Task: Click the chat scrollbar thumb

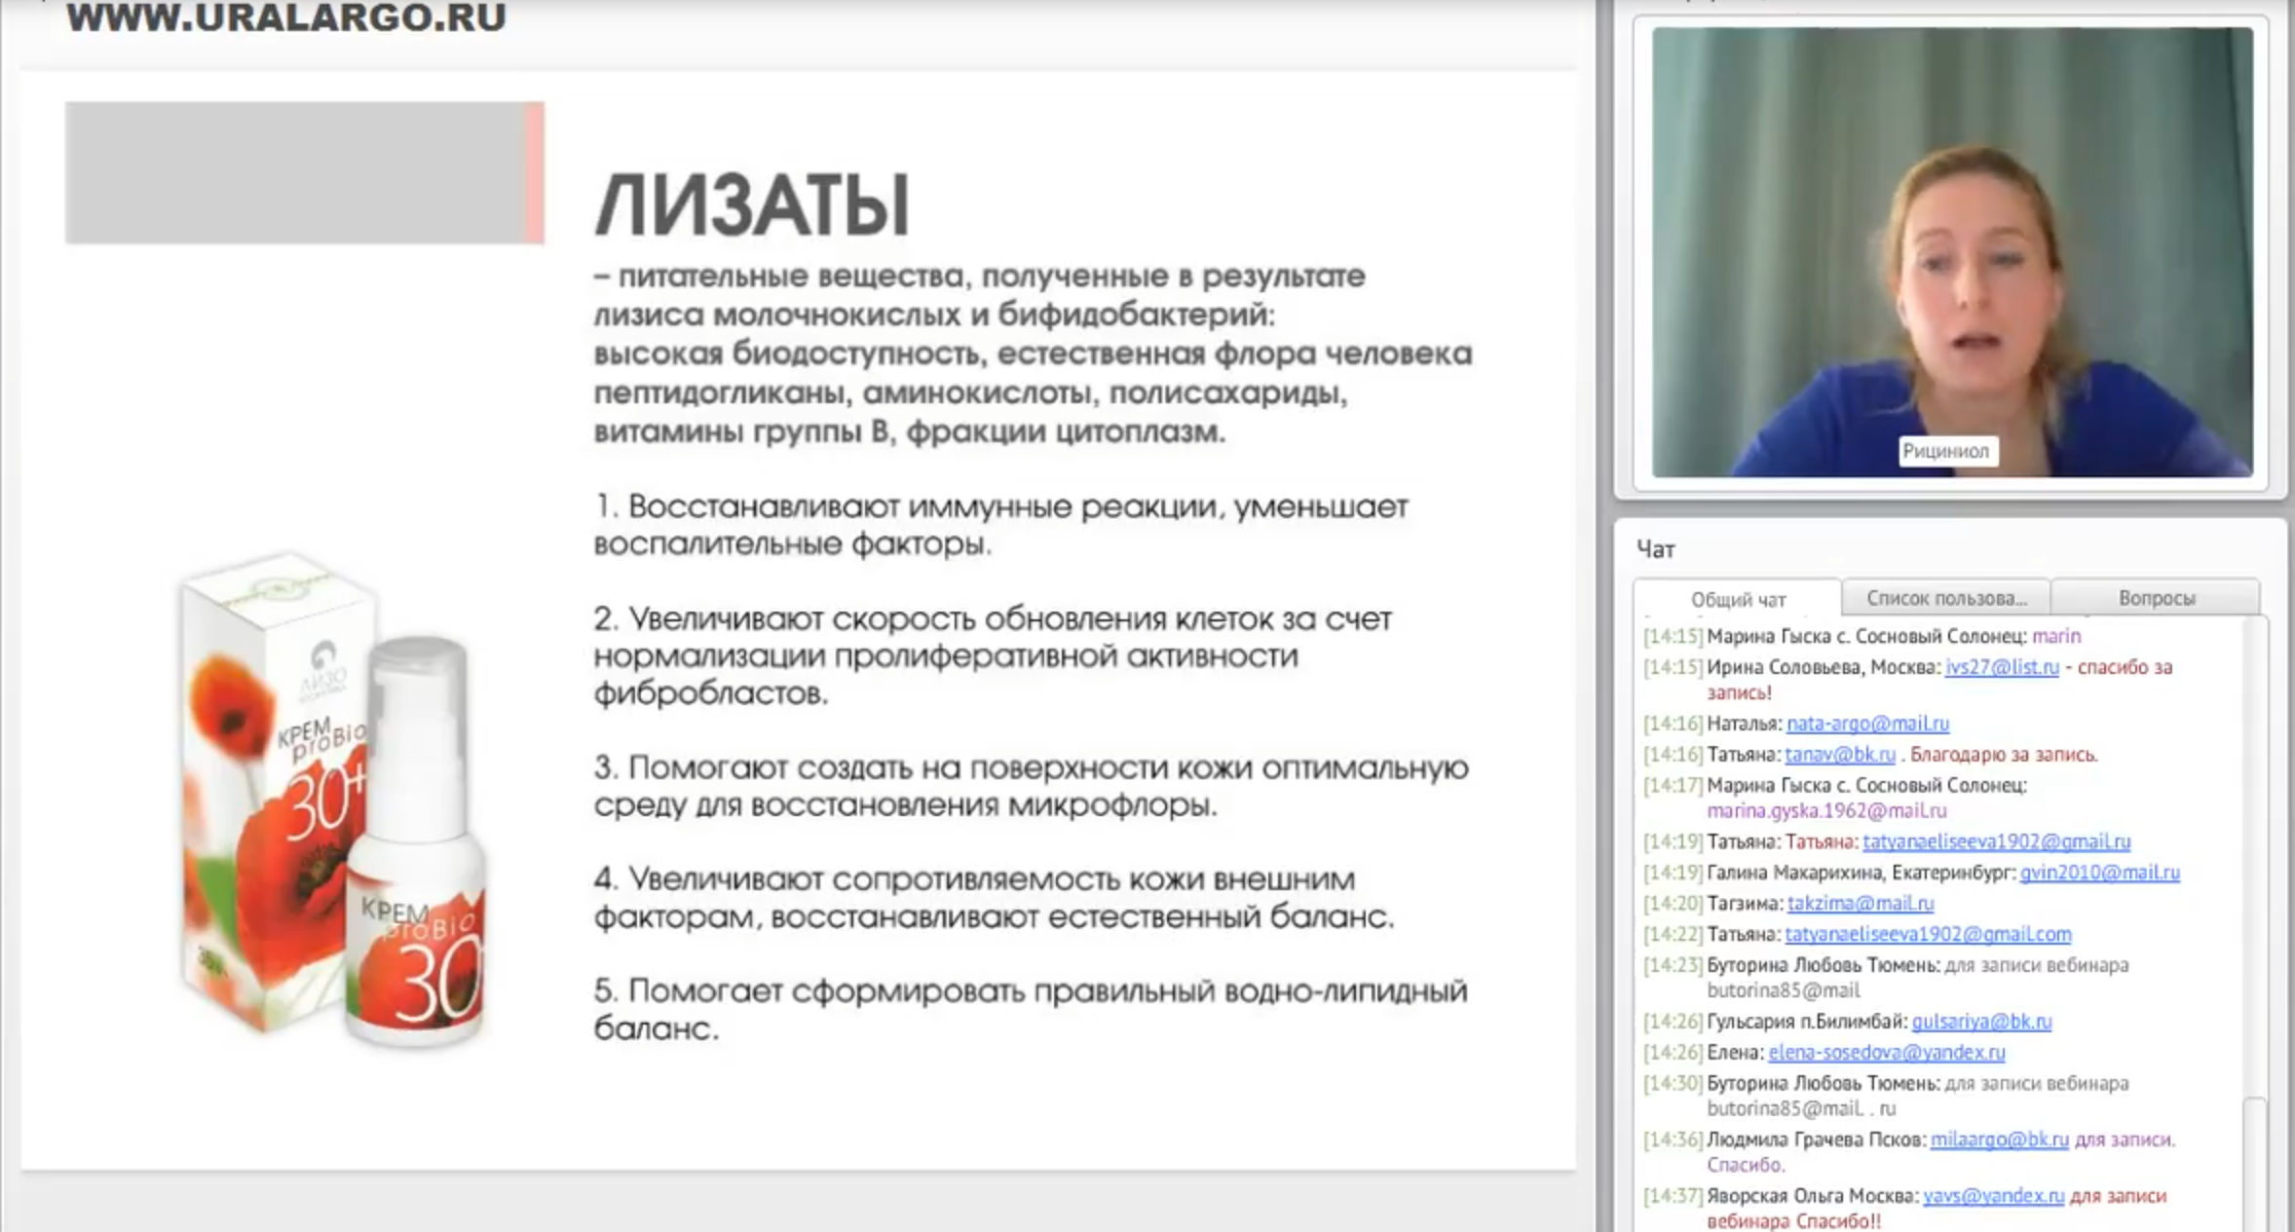Action: (x=2253, y=1164)
